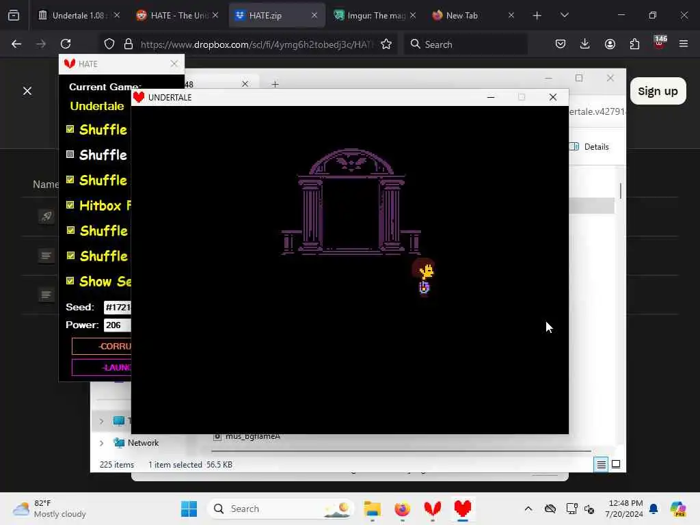
Task: Enable the unchecked second Shuffle checkbox
Action: [70, 154]
